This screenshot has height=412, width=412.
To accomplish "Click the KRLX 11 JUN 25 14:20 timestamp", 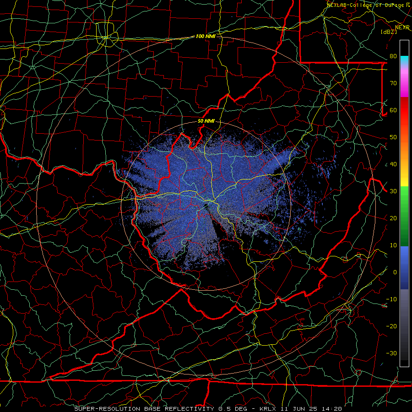I will 301,409.
